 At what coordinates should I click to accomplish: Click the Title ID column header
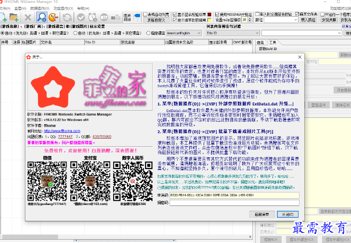click(x=102, y=42)
